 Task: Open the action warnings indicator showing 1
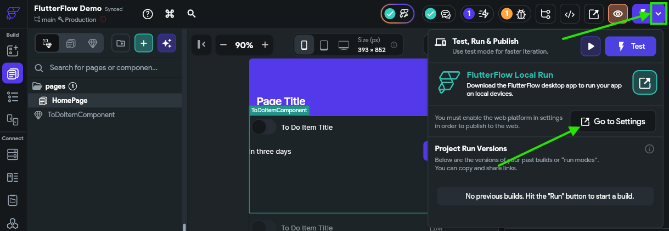click(x=476, y=14)
